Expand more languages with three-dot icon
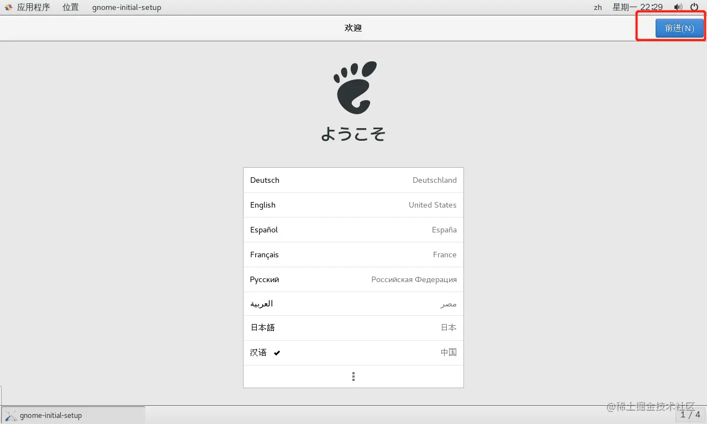Viewport: 707px width, 424px height. 353,377
